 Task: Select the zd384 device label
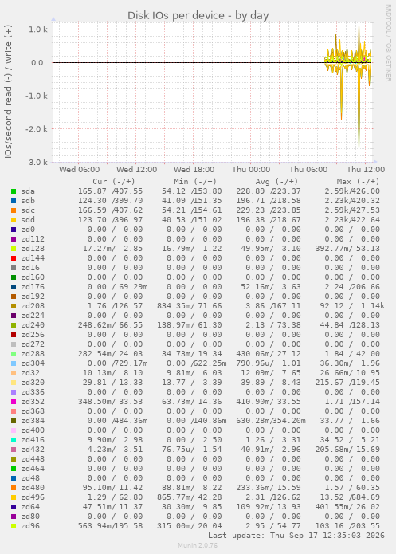coord(33,421)
